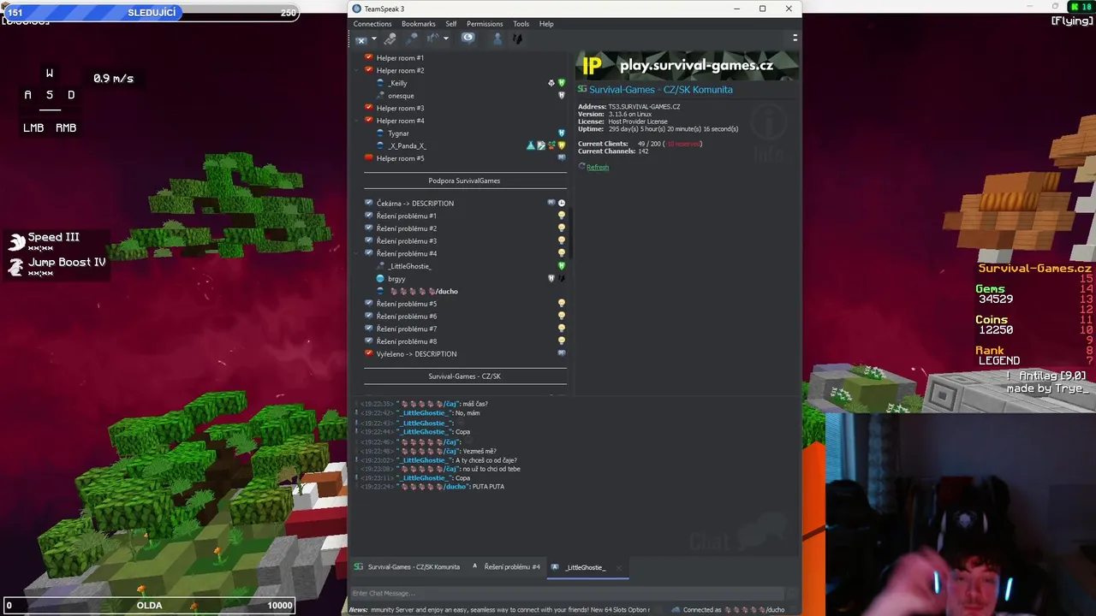Select own user /ducho in channel tree
This screenshot has height=616, width=1096.
(x=423, y=291)
